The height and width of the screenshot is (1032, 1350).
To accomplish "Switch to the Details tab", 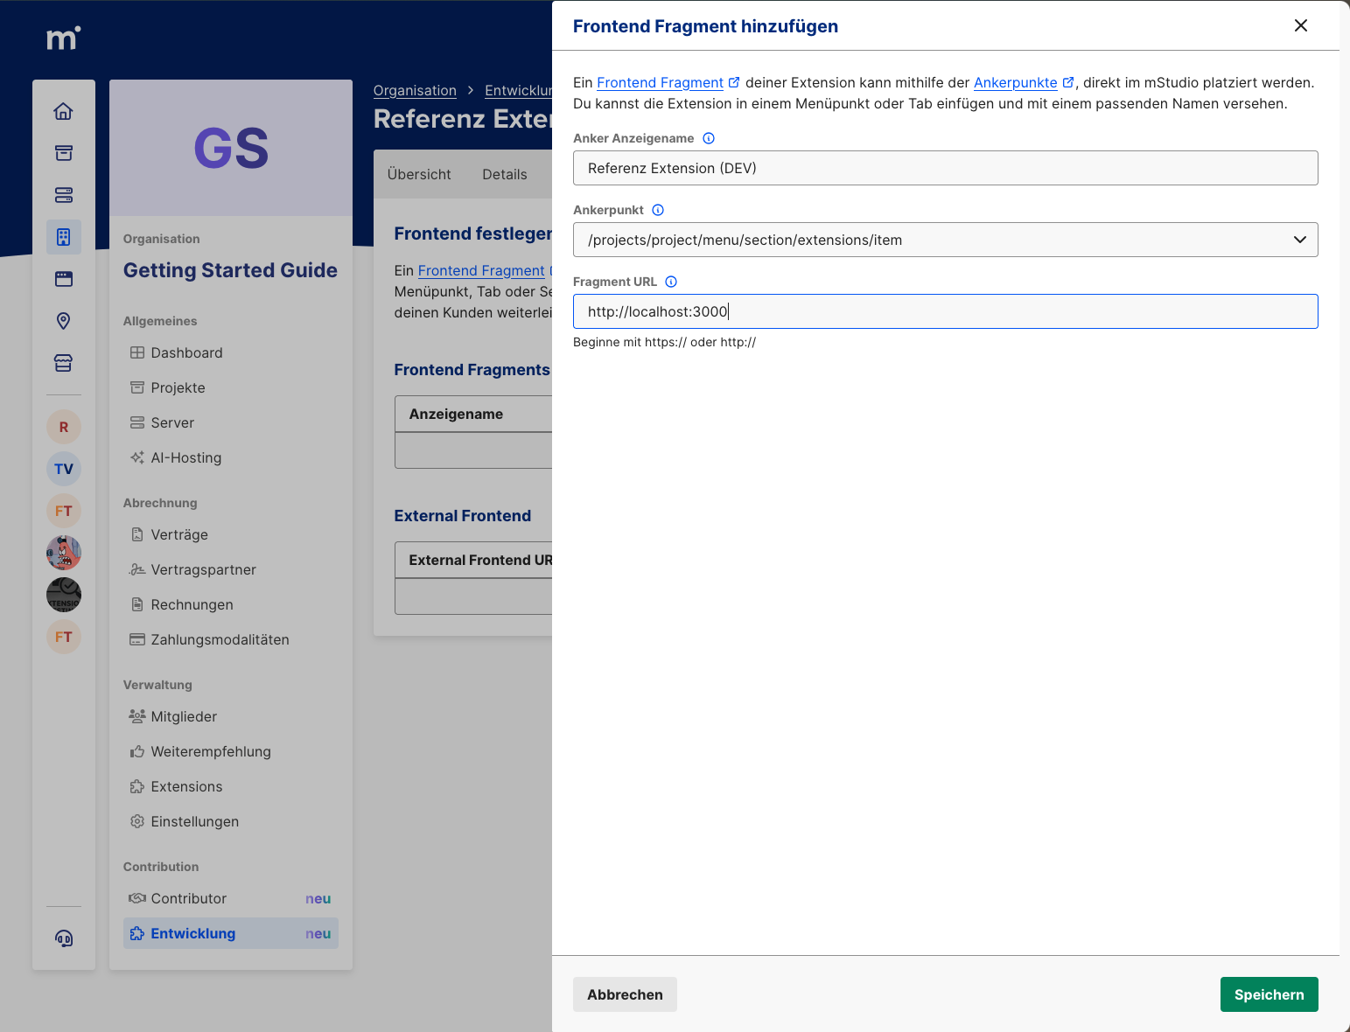I will pyautogui.click(x=505, y=174).
